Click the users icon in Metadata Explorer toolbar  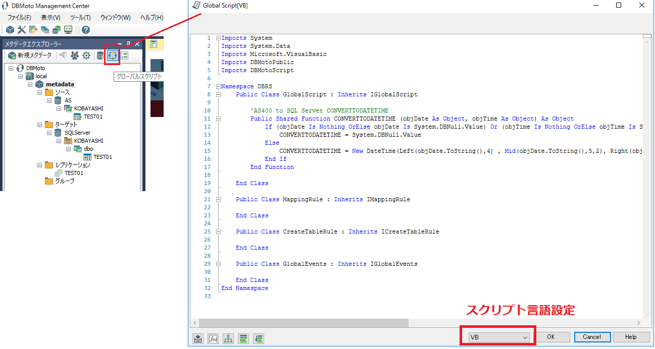[75, 55]
